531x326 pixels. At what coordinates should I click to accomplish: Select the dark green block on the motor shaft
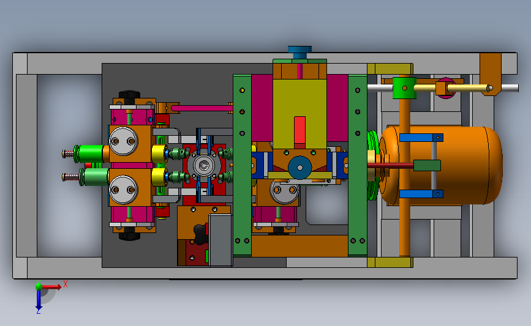coord(427,165)
